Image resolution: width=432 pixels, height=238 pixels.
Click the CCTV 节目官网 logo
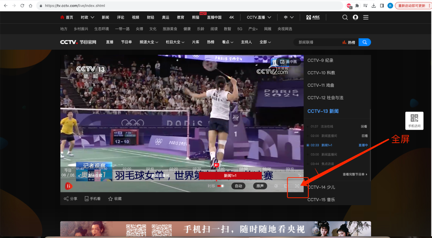[78, 42]
